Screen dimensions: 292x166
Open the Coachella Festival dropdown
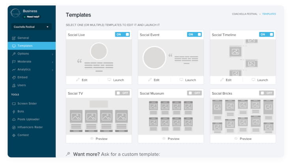coord(31,27)
